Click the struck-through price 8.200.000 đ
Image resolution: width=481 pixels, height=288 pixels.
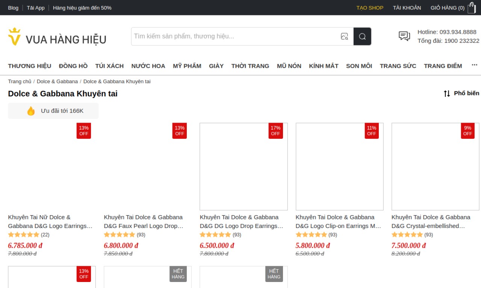pyautogui.click(x=406, y=254)
